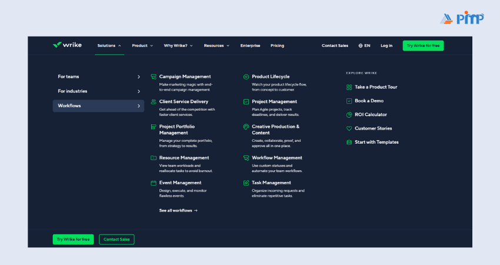Click the Workflow Management icon

(246, 158)
